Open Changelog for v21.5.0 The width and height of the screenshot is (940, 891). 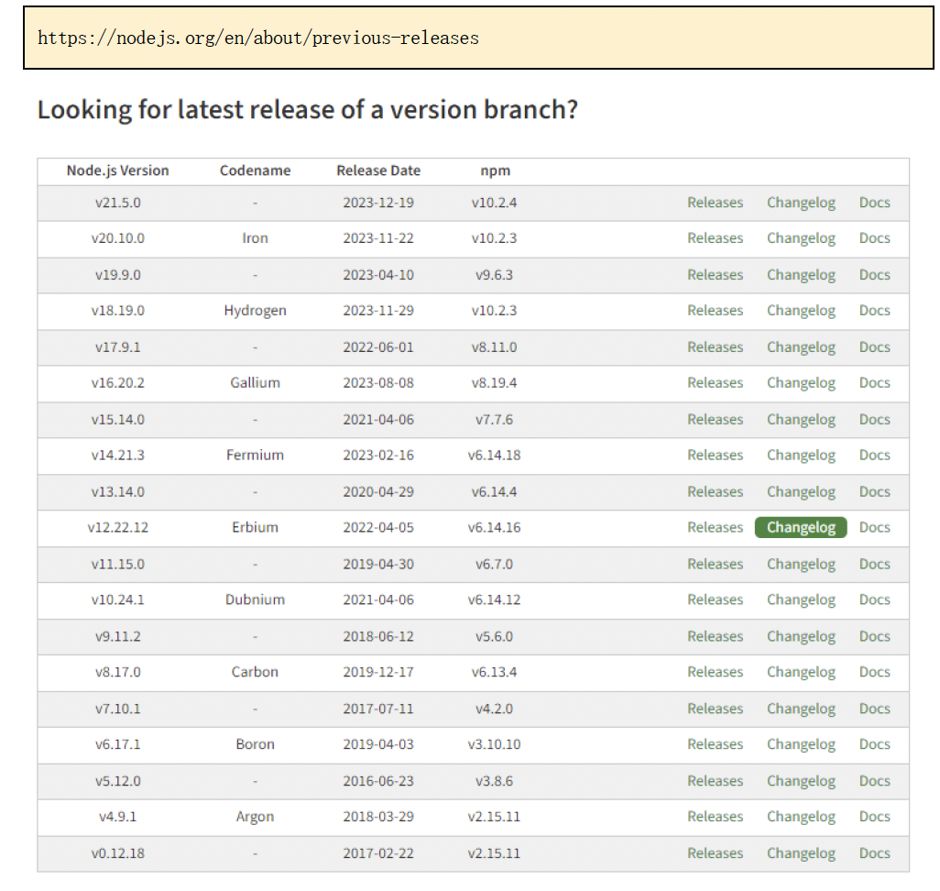tap(801, 203)
